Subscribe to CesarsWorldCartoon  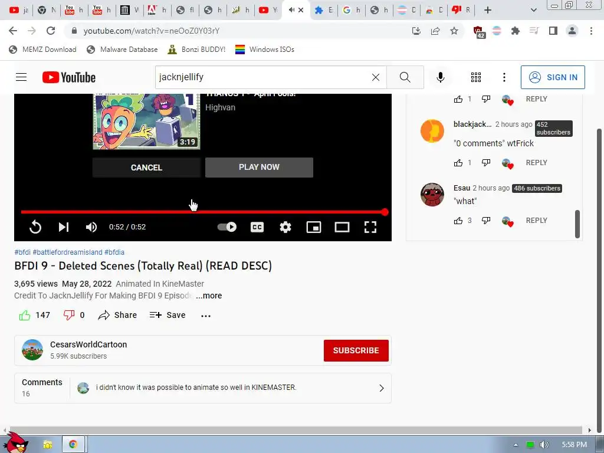click(x=356, y=350)
